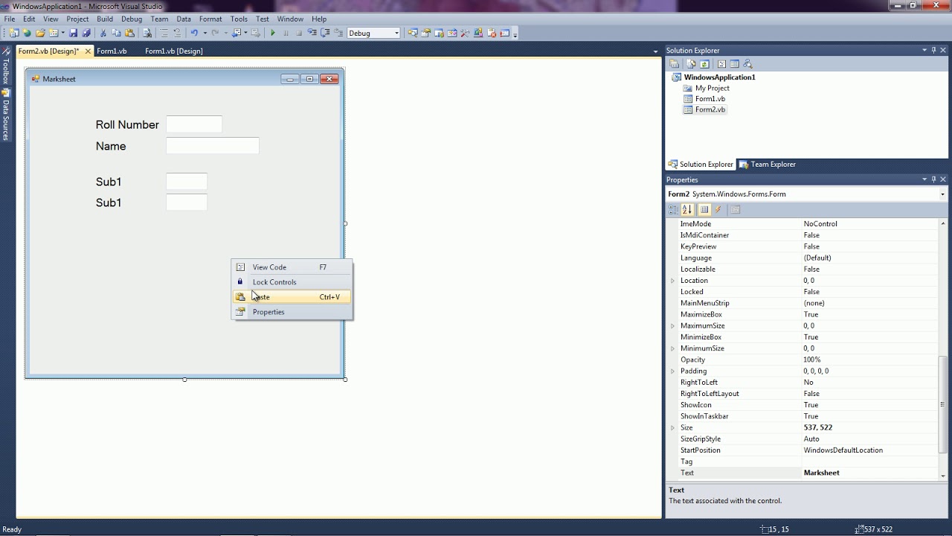This screenshot has width=952, height=536.
Task: Click the Paste clipboard icon in the toolbar
Action: [129, 33]
